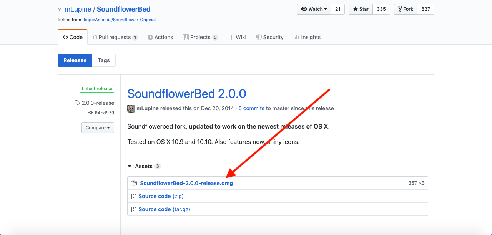Download Source code (tar.gz)
492x235 pixels.
click(x=164, y=209)
